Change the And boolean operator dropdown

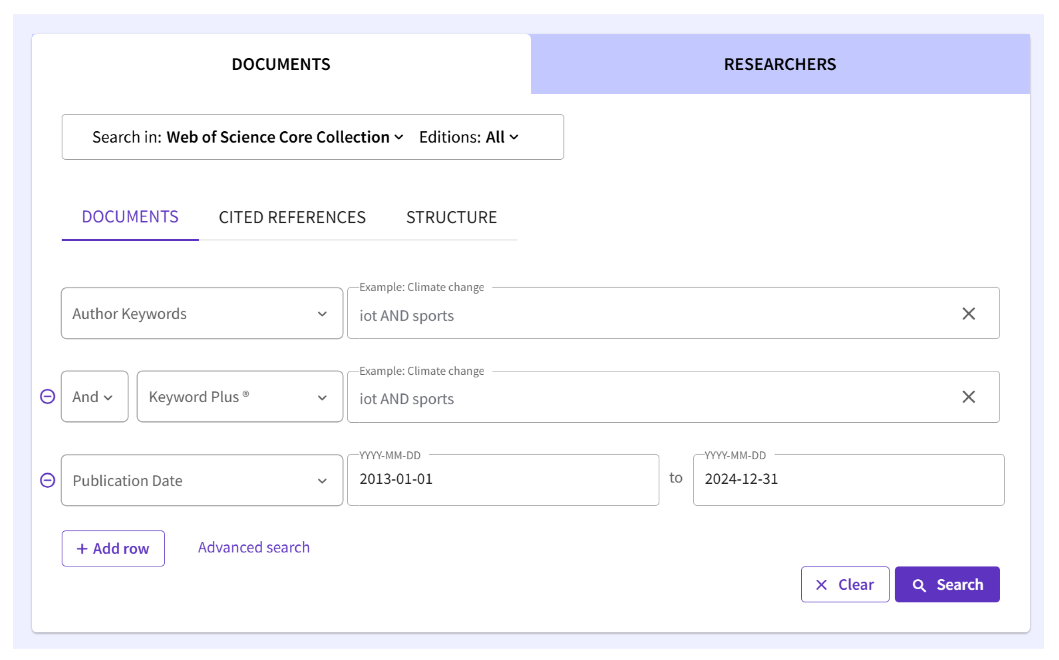[94, 397]
